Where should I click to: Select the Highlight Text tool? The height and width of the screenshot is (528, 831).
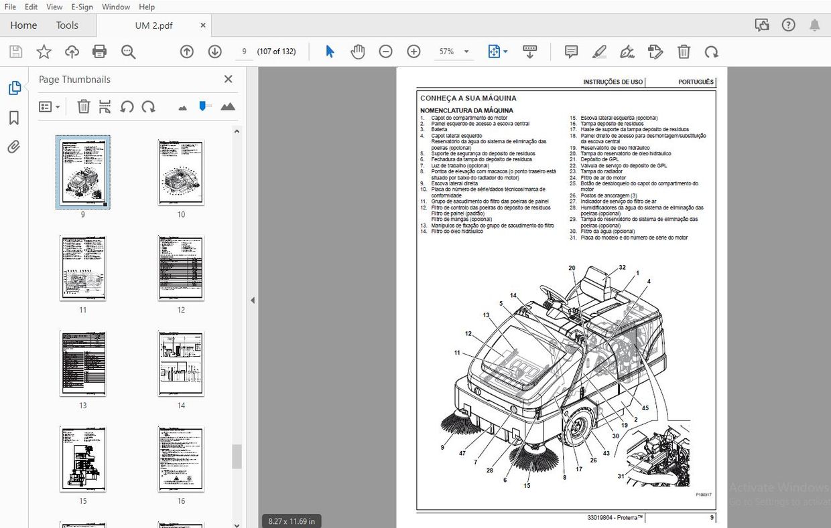598,51
